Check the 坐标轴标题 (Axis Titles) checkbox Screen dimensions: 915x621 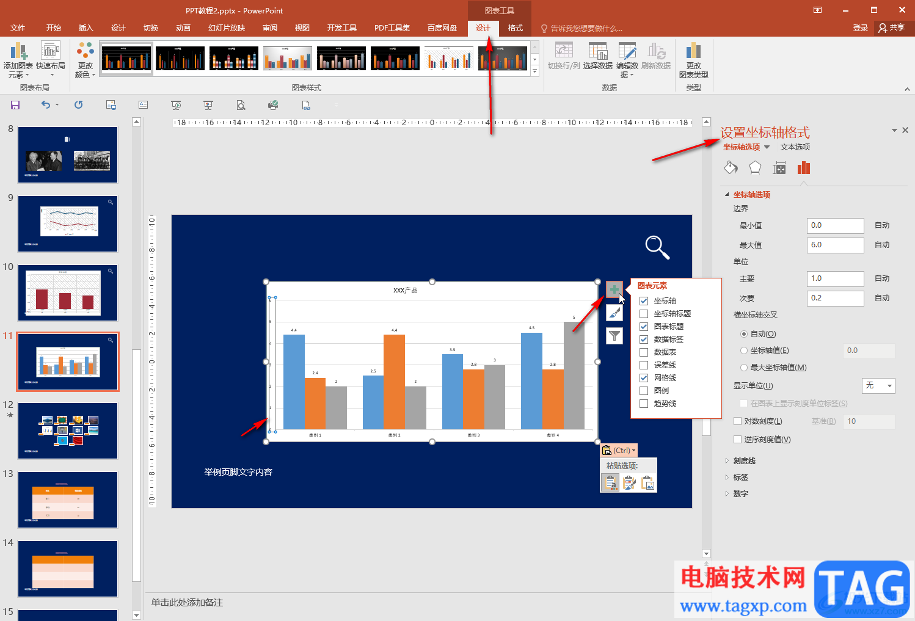click(644, 314)
